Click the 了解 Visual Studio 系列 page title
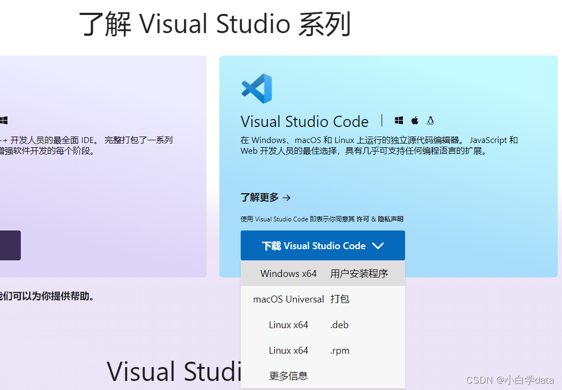Screen dimensions: 562x390 (x=215, y=25)
